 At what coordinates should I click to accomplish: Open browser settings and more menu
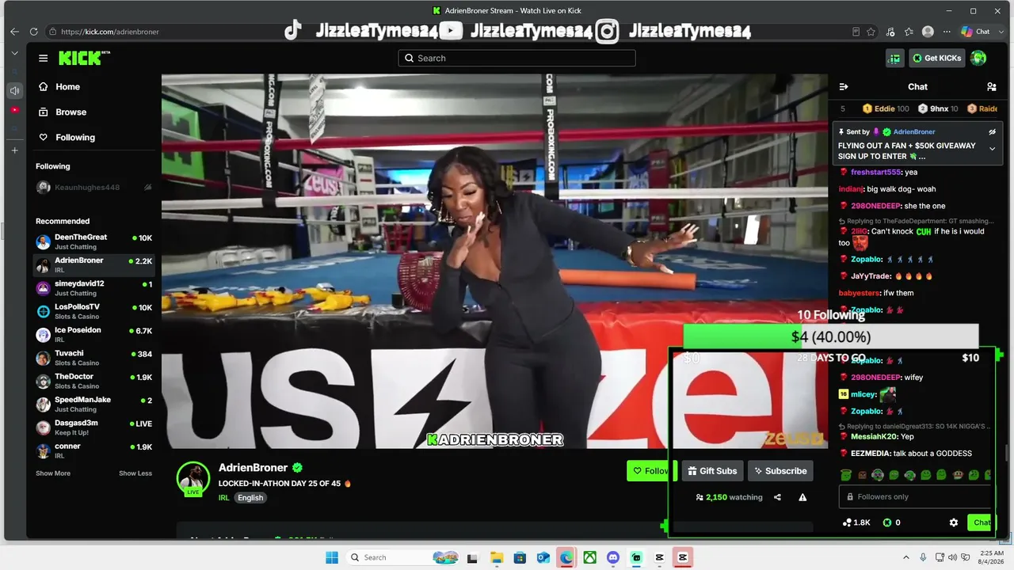pyautogui.click(x=947, y=32)
